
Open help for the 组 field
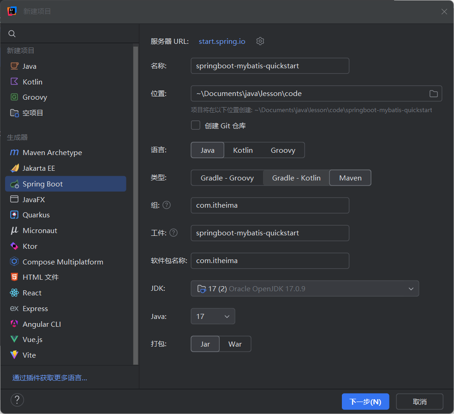coord(167,205)
